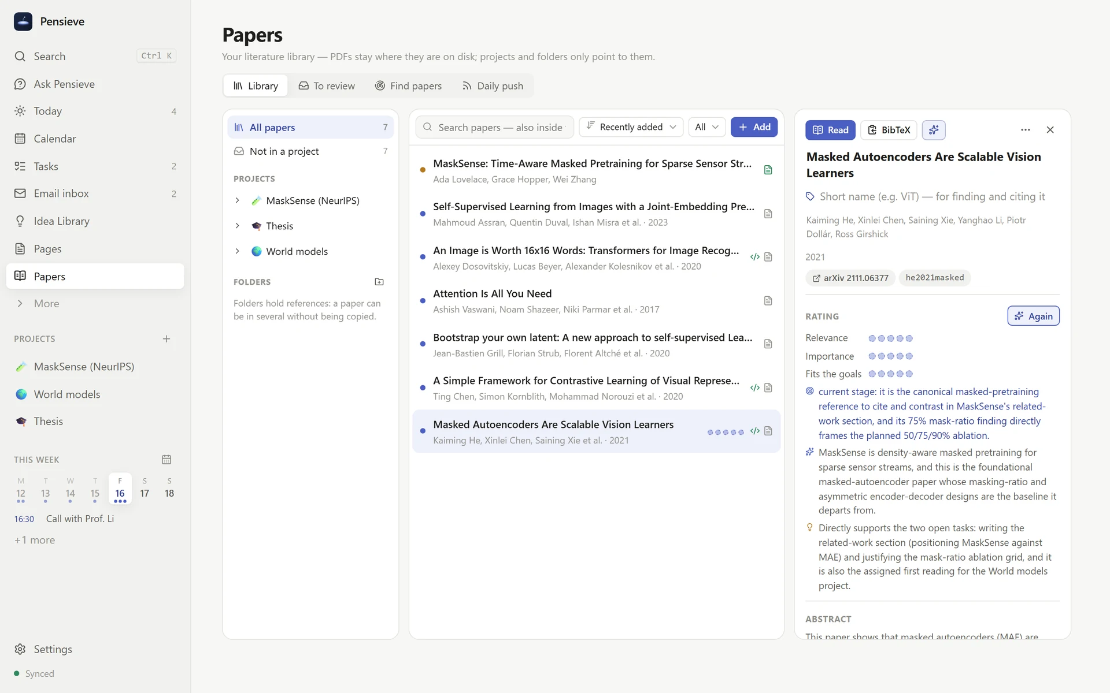Switch to the Daily push tab
Image resolution: width=1110 pixels, height=693 pixels.
493,86
